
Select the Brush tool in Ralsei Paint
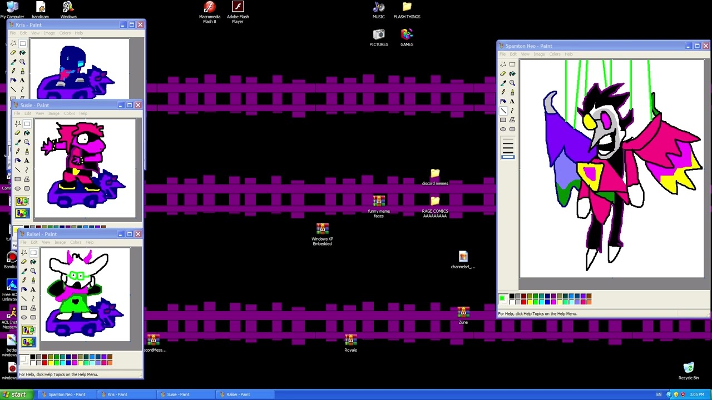pyautogui.click(x=33, y=280)
